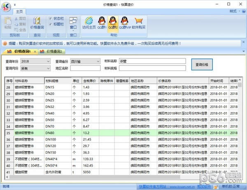This screenshot has height=190, width=247.
Task: Toggle the 状态栏 checkbox
Action: tap(50, 19)
